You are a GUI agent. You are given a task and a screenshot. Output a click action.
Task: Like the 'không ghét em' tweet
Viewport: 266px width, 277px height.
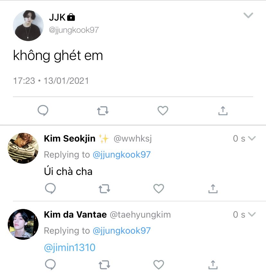coord(163,111)
